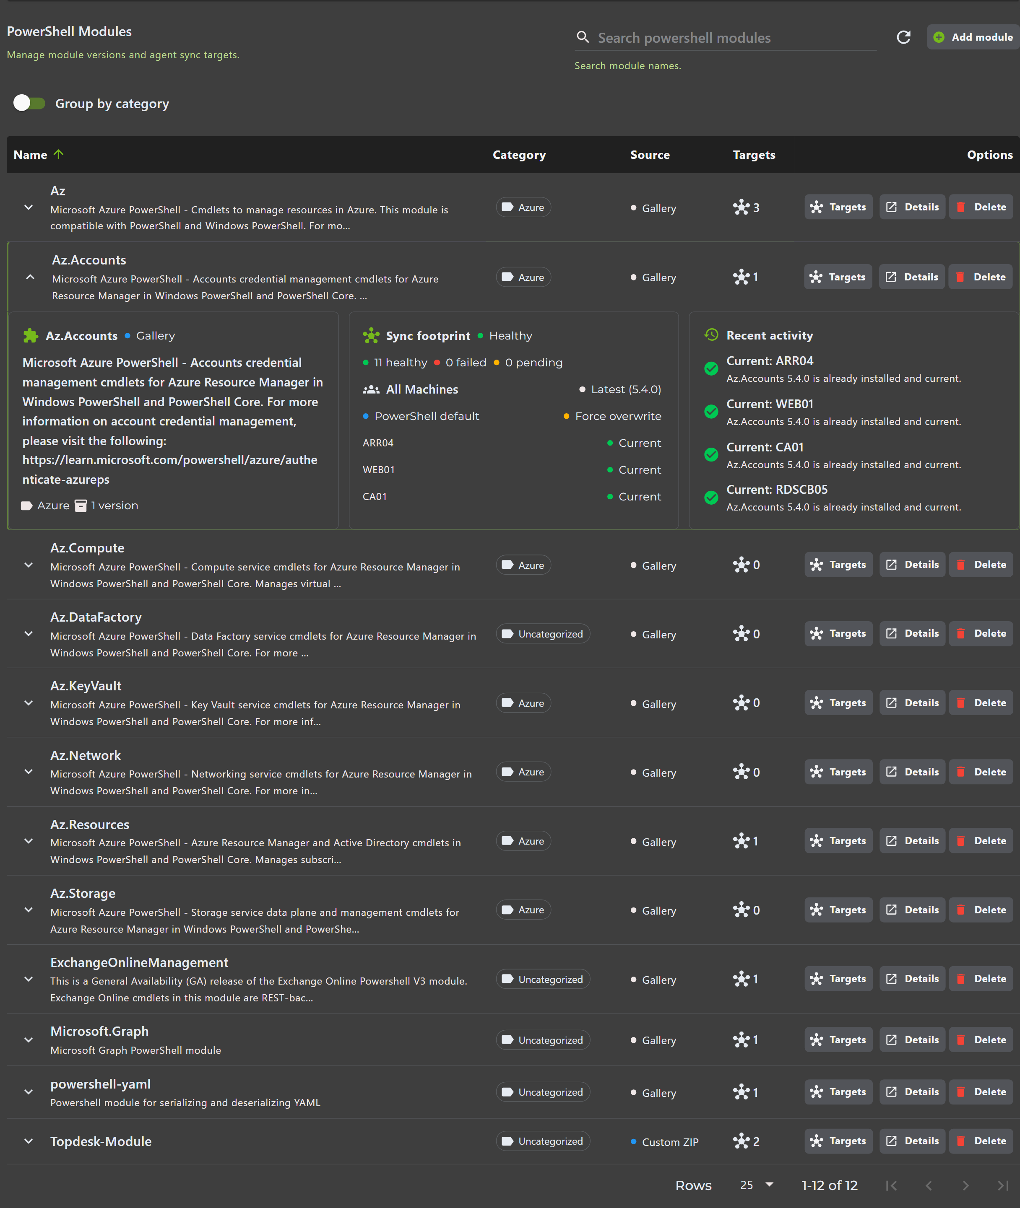The height and width of the screenshot is (1208, 1020).
Task: Delete the Az.Storage module
Action: (x=981, y=910)
